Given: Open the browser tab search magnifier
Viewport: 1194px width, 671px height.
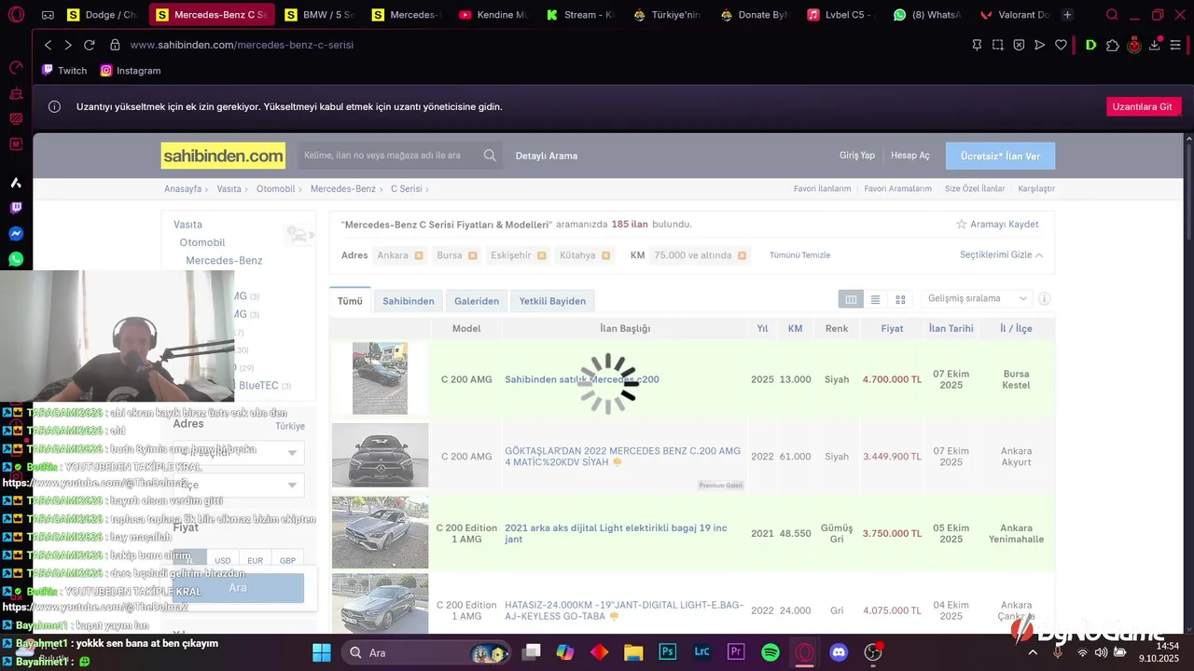Looking at the screenshot, I should (x=1112, y=15).
